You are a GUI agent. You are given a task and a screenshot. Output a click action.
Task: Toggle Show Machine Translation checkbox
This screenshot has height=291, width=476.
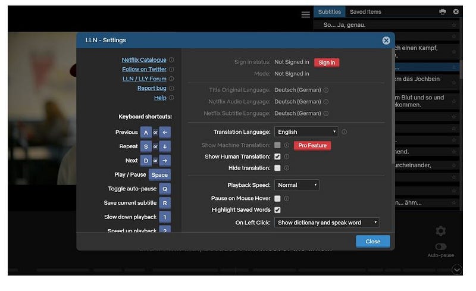click(x=277, y=145)
